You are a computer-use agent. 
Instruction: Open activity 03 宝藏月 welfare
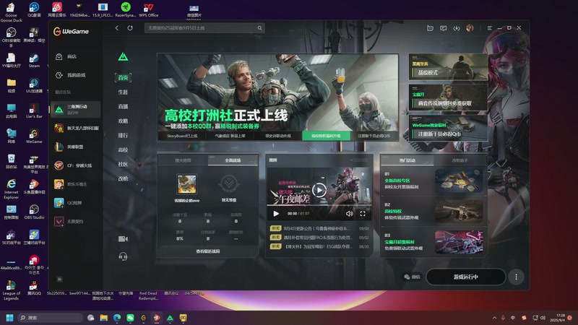point(433,242)
